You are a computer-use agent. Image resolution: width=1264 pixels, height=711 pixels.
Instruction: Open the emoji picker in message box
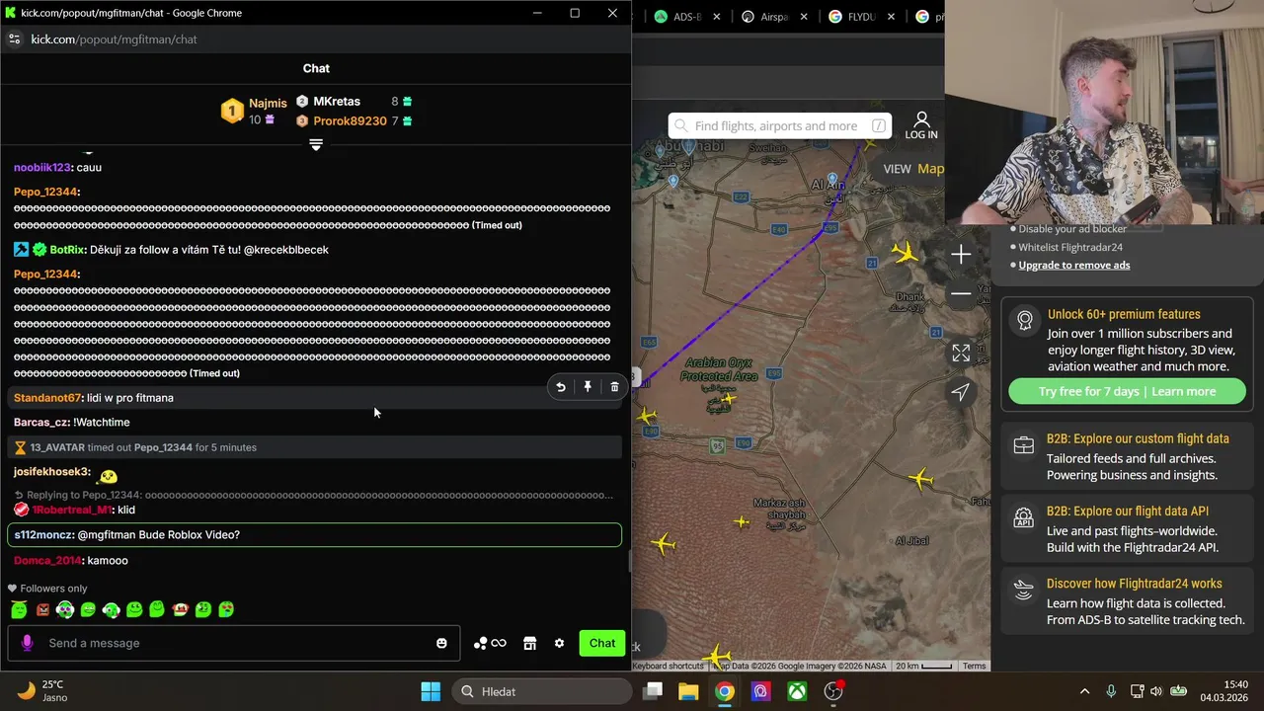point(441,643)
